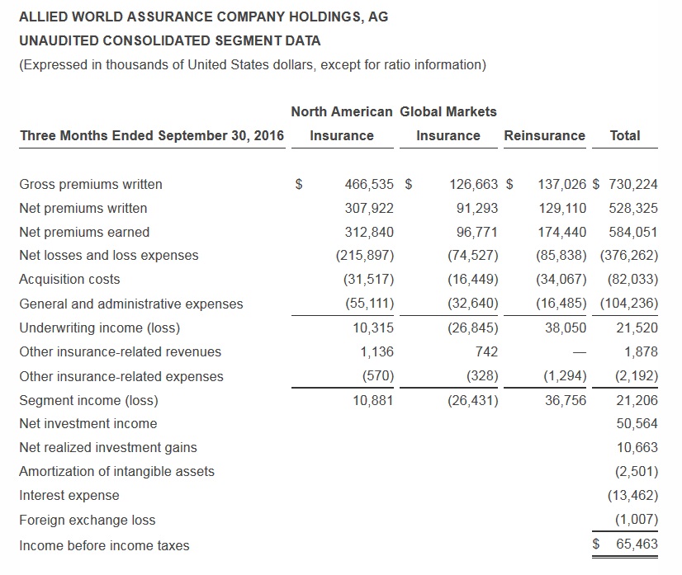Select the Foreign exchange loss row label

(x=87, y=520)
